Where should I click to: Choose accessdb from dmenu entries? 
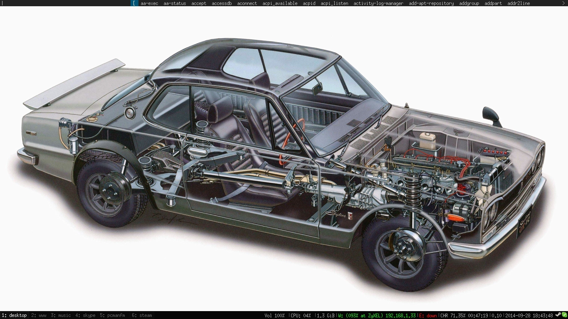click(222, 3)
